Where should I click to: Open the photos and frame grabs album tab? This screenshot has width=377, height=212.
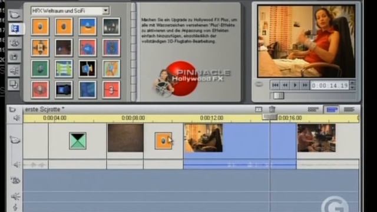point(14,57)
